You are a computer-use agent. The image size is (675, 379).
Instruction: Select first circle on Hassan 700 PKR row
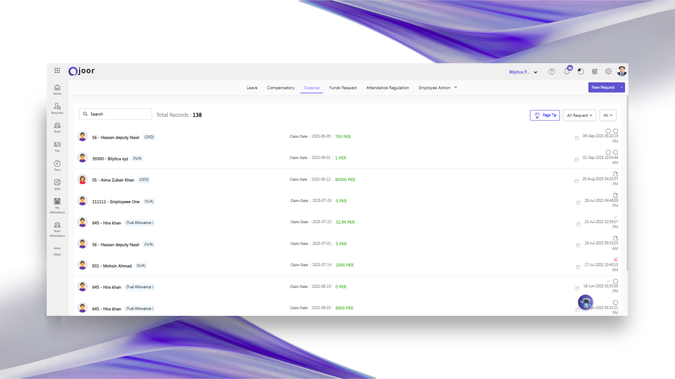(x=608, y=131)
